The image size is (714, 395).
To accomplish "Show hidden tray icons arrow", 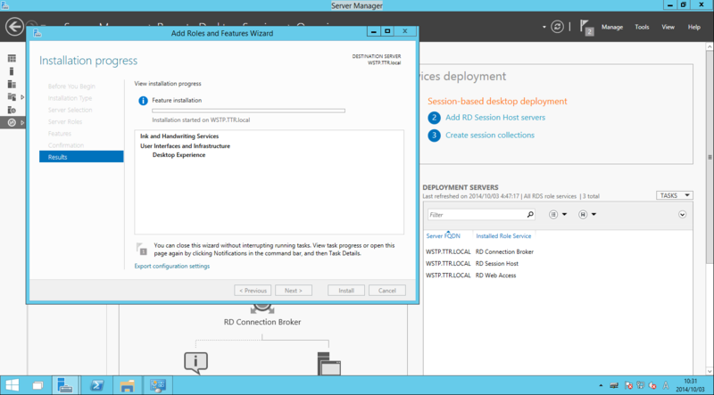I will point(601,385).
